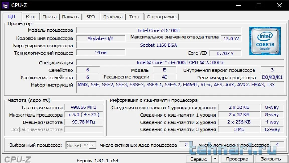The width and height of the screenshot is (289, 163).
Task: Switch to the Плата tab
Action: click(x=50, y=17)
